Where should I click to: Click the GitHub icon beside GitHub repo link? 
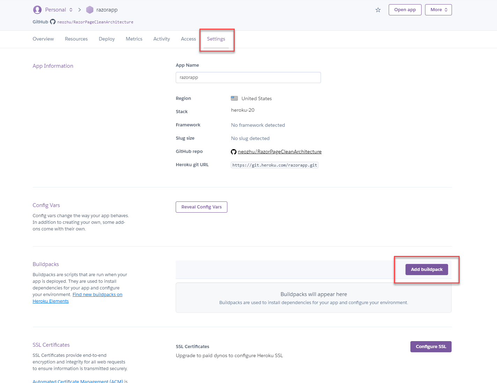pyautogui.click(x=234, y=152)
